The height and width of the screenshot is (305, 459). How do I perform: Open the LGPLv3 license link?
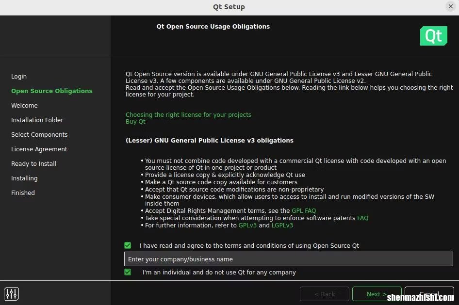coord(282,225)
